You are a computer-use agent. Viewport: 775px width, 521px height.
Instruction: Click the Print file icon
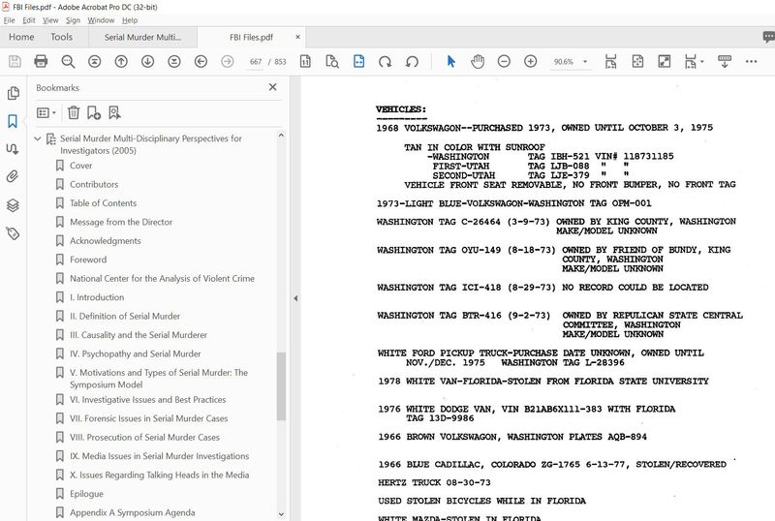pos(41,61)
